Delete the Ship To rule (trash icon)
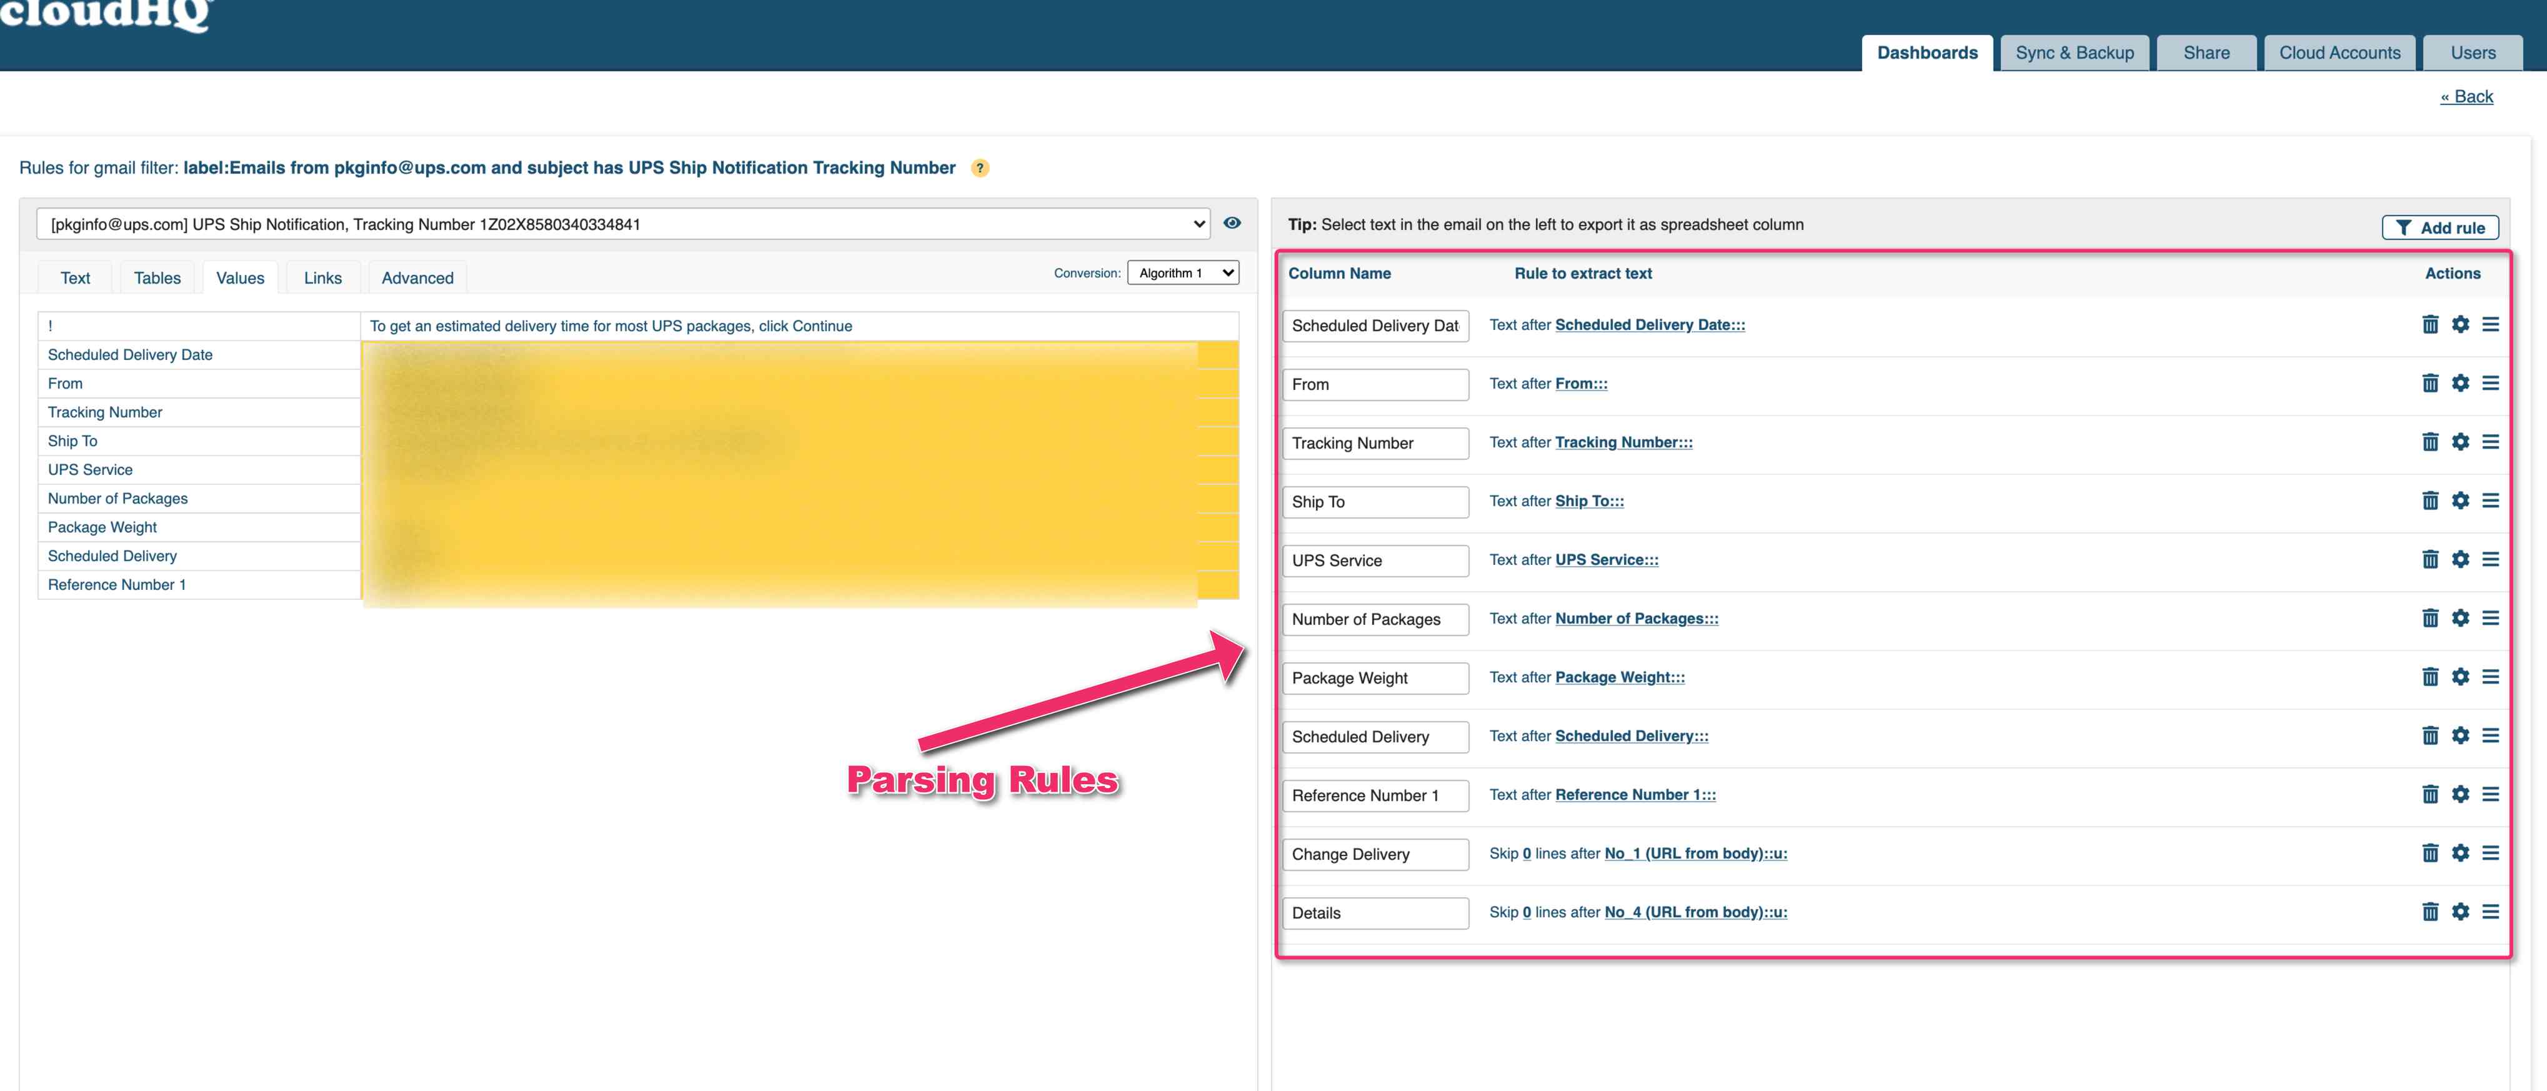This screenshot has width=2547, height=1091. coord(2430,501)
